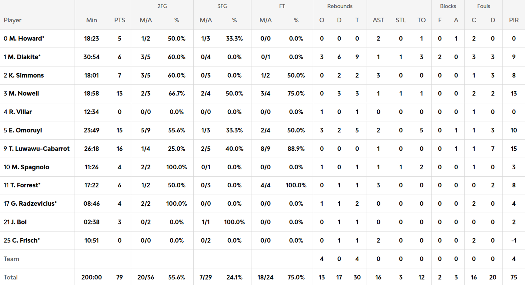Viewport: 525px width, 285px height.
Task: Select G. Radzevicius from the table
Action: [x=33, y=203]
